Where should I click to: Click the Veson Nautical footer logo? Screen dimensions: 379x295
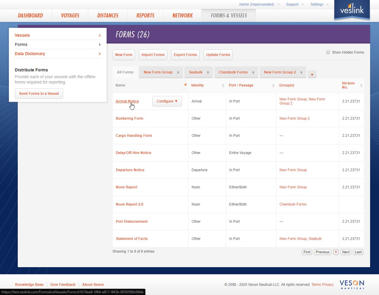pyautogui.click(x=352, y=284)
